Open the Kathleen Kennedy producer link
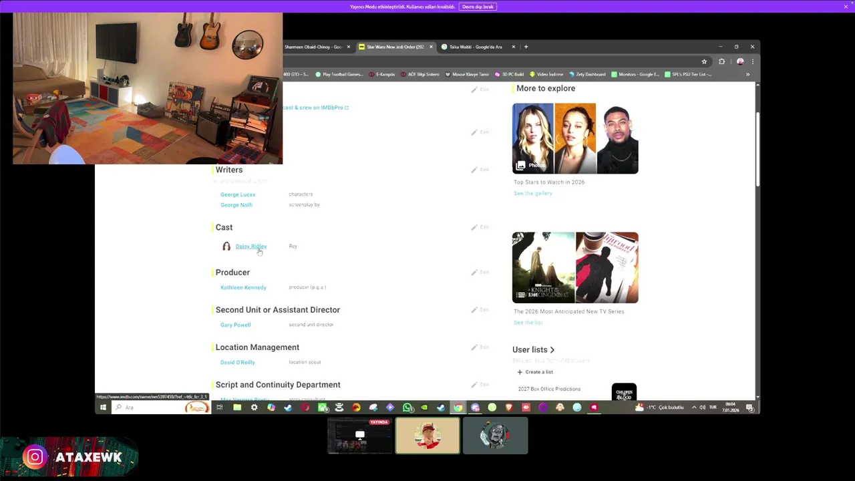Screen dimensions: 855x481 tap(243, 287)
